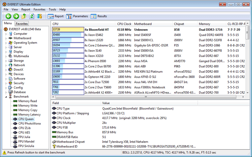
Task: Click the Software icon in the tree
Action: click(11, 79)
